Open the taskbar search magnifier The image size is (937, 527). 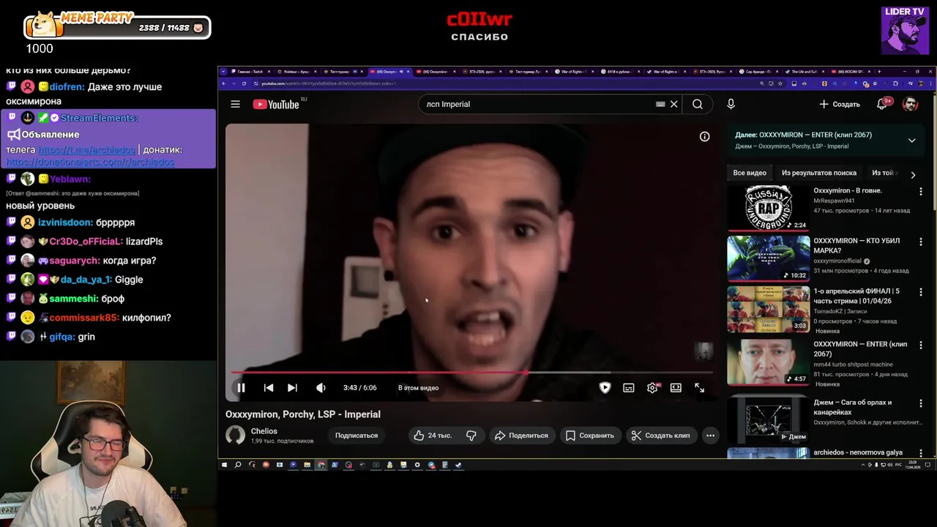[238, 465]
